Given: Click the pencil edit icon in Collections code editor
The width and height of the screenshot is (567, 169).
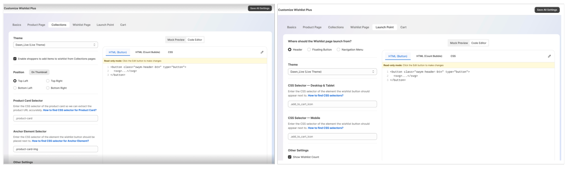Looking at the screenshot, I should [262, 52].
